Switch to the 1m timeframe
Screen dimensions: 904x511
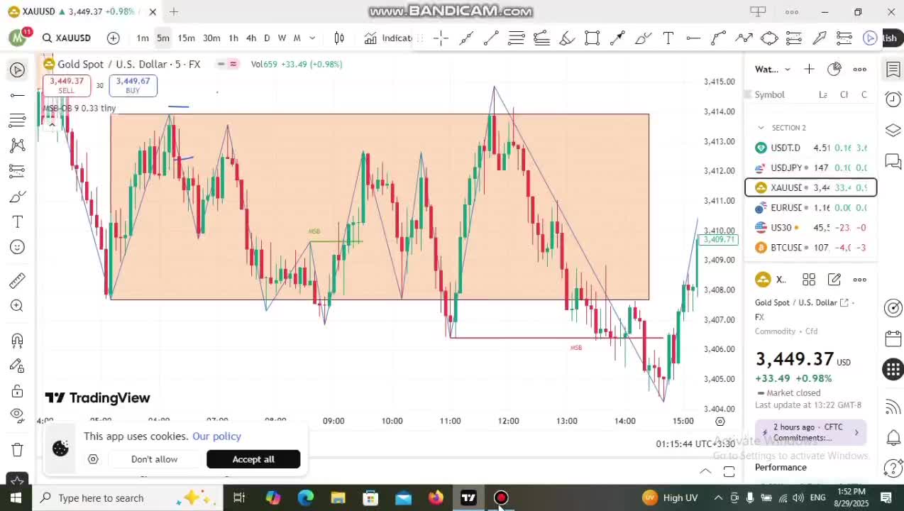click(143, 38)
